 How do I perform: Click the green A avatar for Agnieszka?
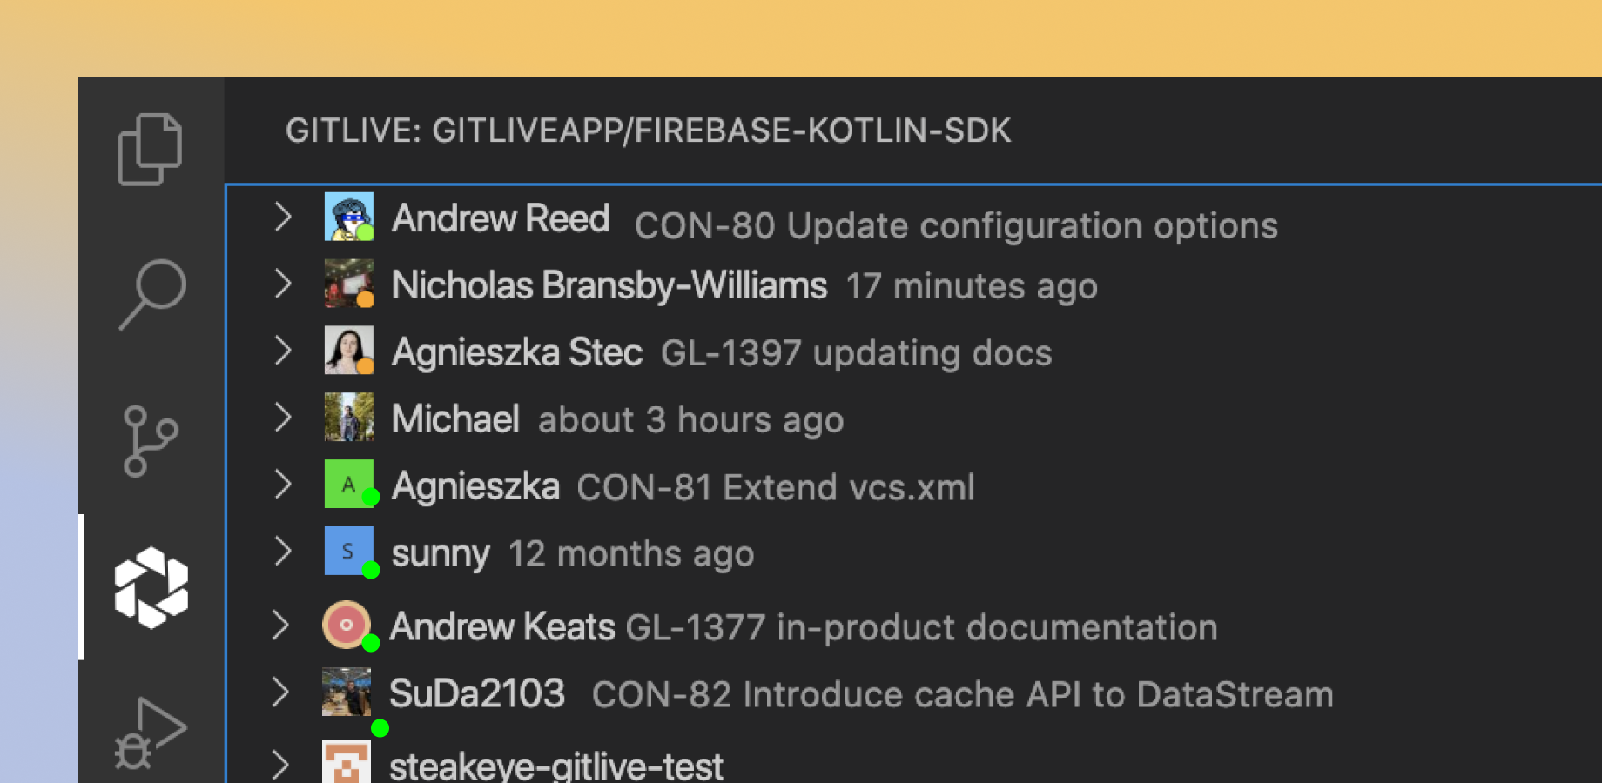click(349, 484)
